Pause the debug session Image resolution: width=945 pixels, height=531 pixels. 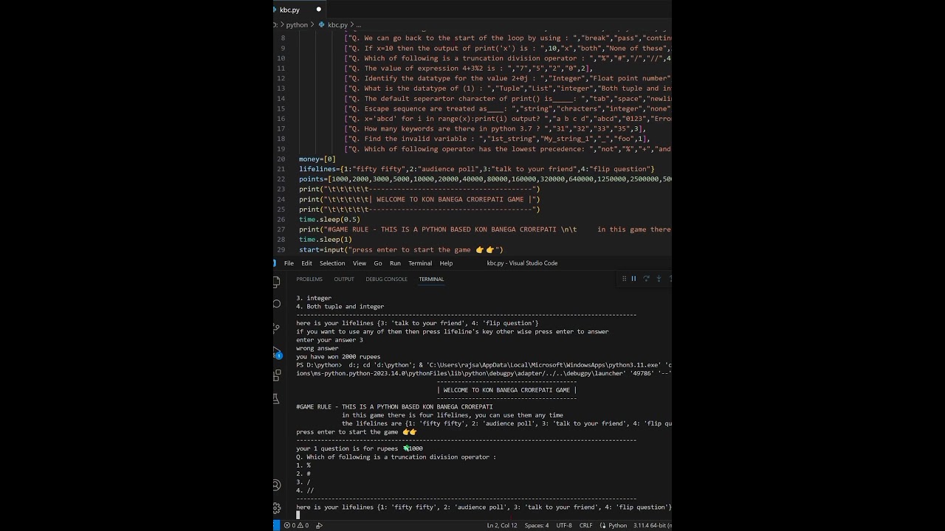(x=633, y=279)
